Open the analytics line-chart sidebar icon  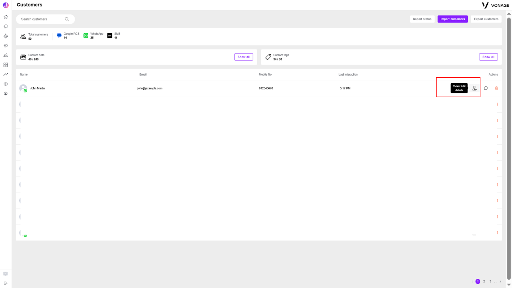tap(6, 75)
